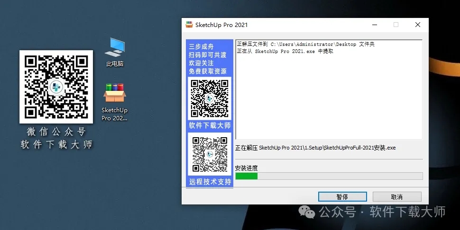Click the 远程技术支持 label

[x=210, y=182]
